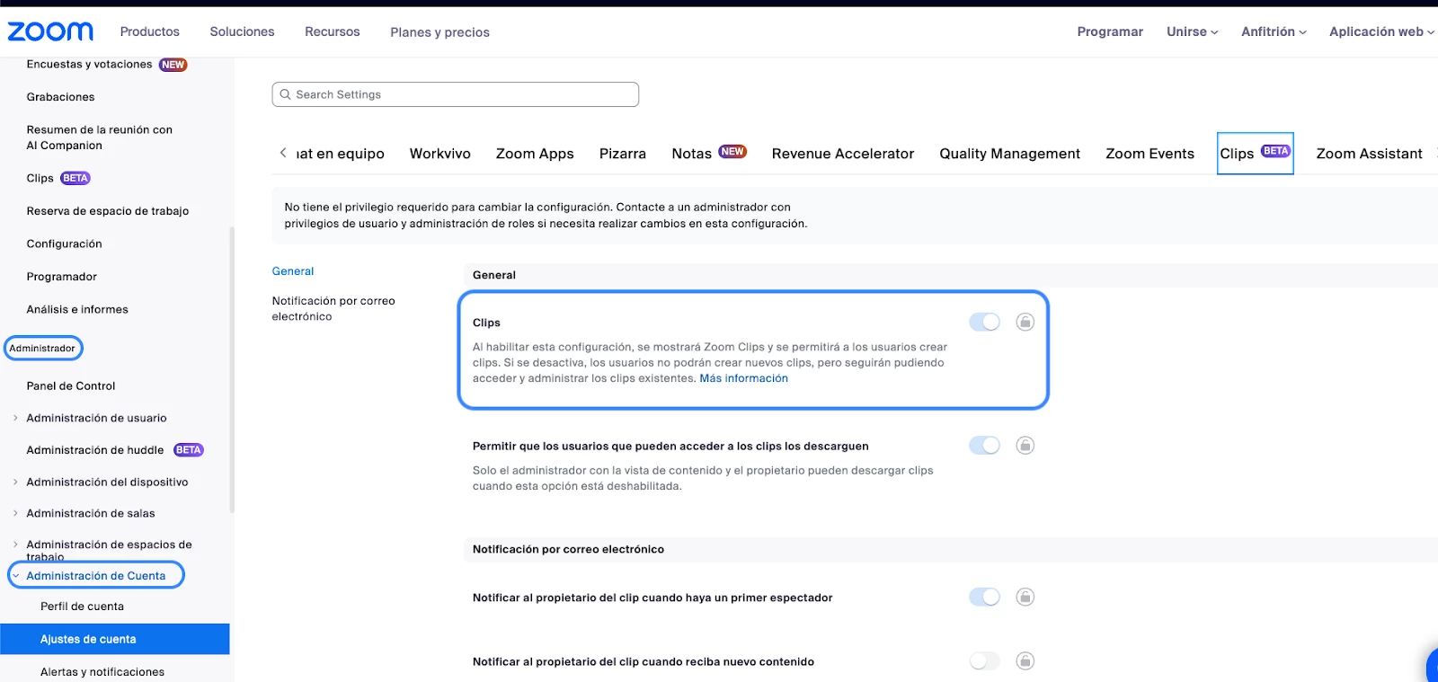Switch to the Revenue Accelerator tab

point(843,154)
